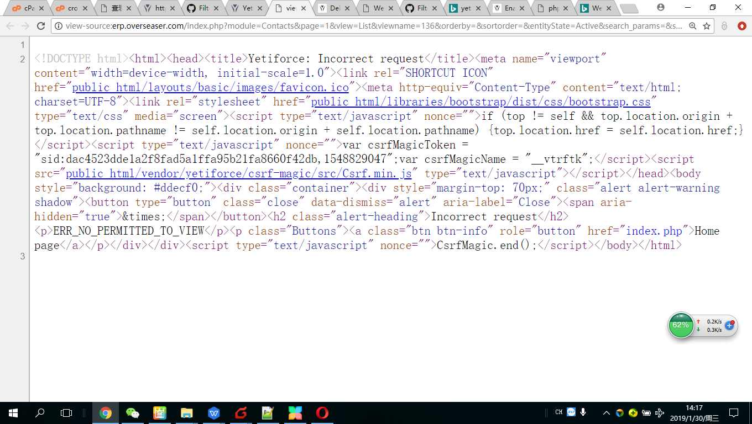The image size is (752, 424).
Task: View site information icon in address bar
Action: tap(59, 26)
